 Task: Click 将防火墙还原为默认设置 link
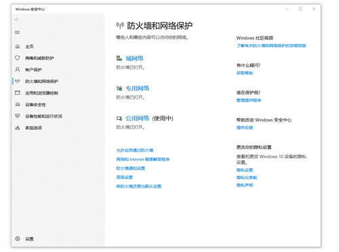pos(139,186)
